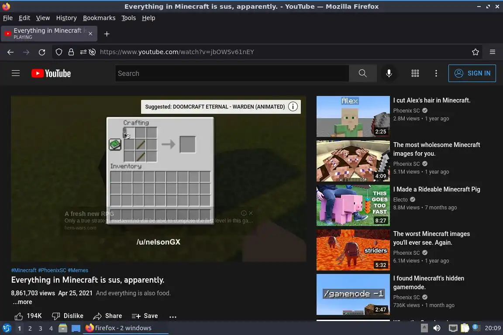Open YouTube settings three-dot menu
The image size is (503, 335).
pos(436,73)
